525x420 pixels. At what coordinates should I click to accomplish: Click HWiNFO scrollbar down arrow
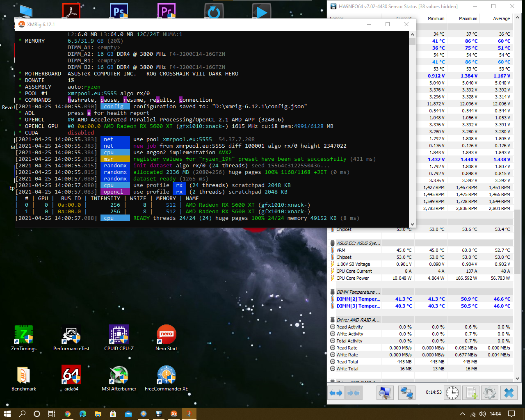click(x=517, y=379)
